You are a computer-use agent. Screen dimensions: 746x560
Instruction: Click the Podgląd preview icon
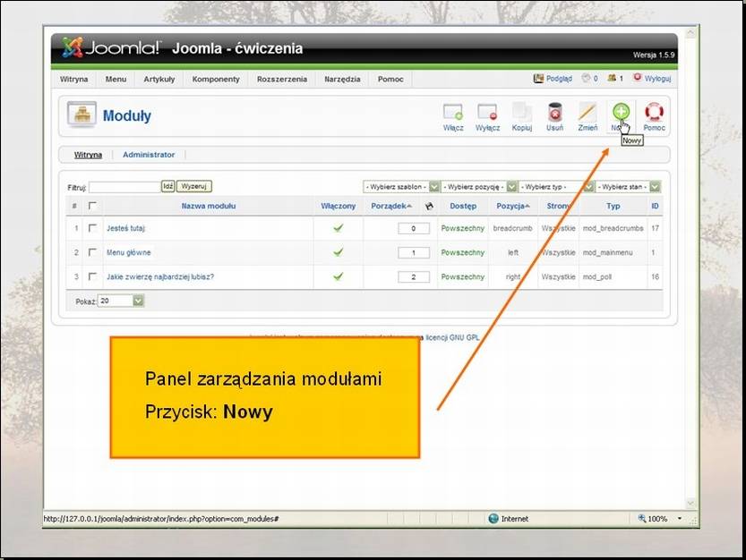[x=538, y=79]
